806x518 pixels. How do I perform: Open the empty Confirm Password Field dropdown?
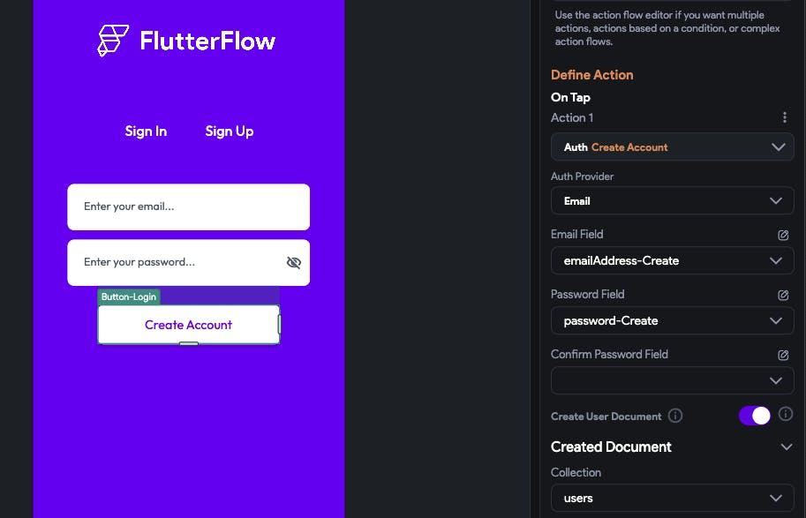(x=673, y=381)
